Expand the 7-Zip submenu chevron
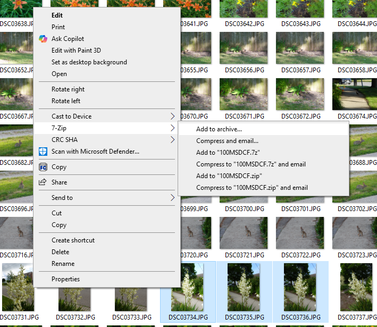 pos(172,128)
